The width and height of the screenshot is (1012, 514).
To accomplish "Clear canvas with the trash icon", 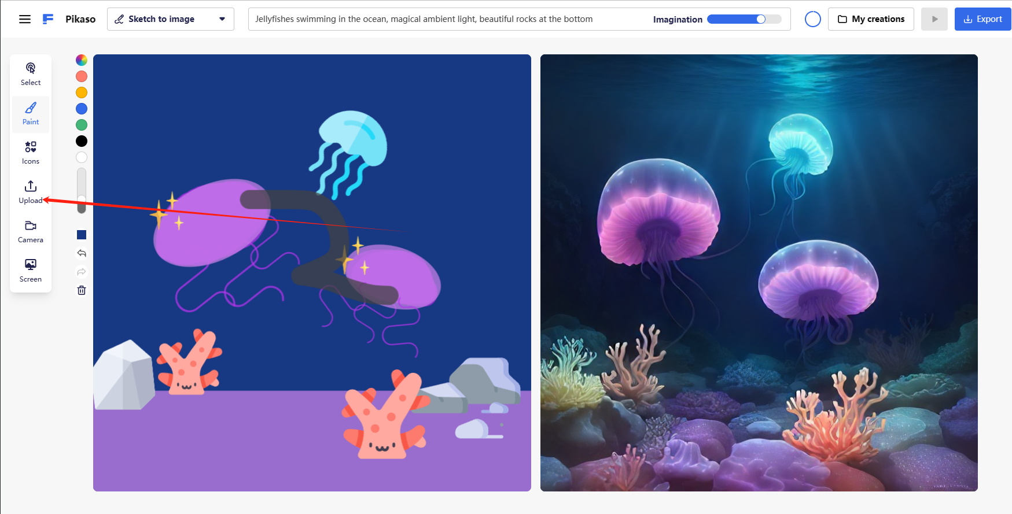I will point(82,290).
